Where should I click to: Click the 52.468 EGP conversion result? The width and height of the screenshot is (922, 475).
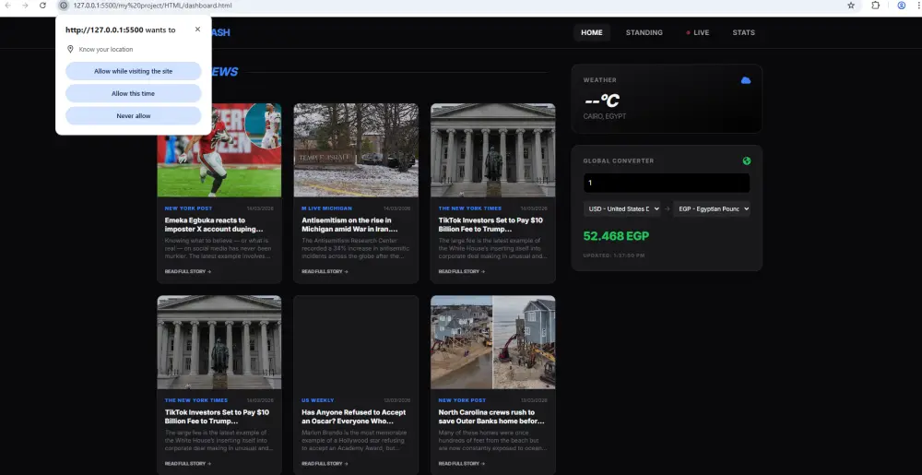(616, 236)
